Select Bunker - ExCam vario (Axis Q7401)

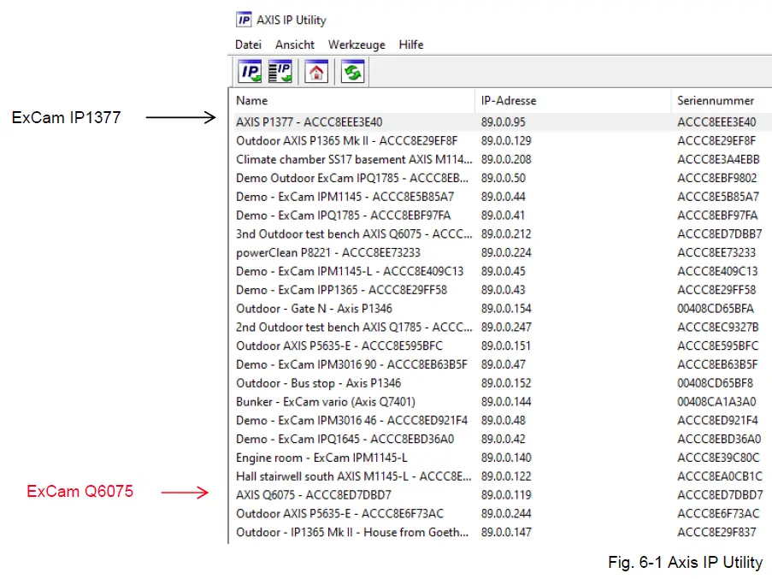coord(501,402)
